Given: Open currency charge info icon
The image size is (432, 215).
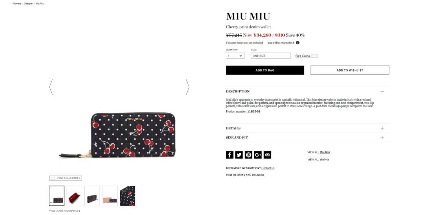Looking at the screenshot, I should pos(298,43).
